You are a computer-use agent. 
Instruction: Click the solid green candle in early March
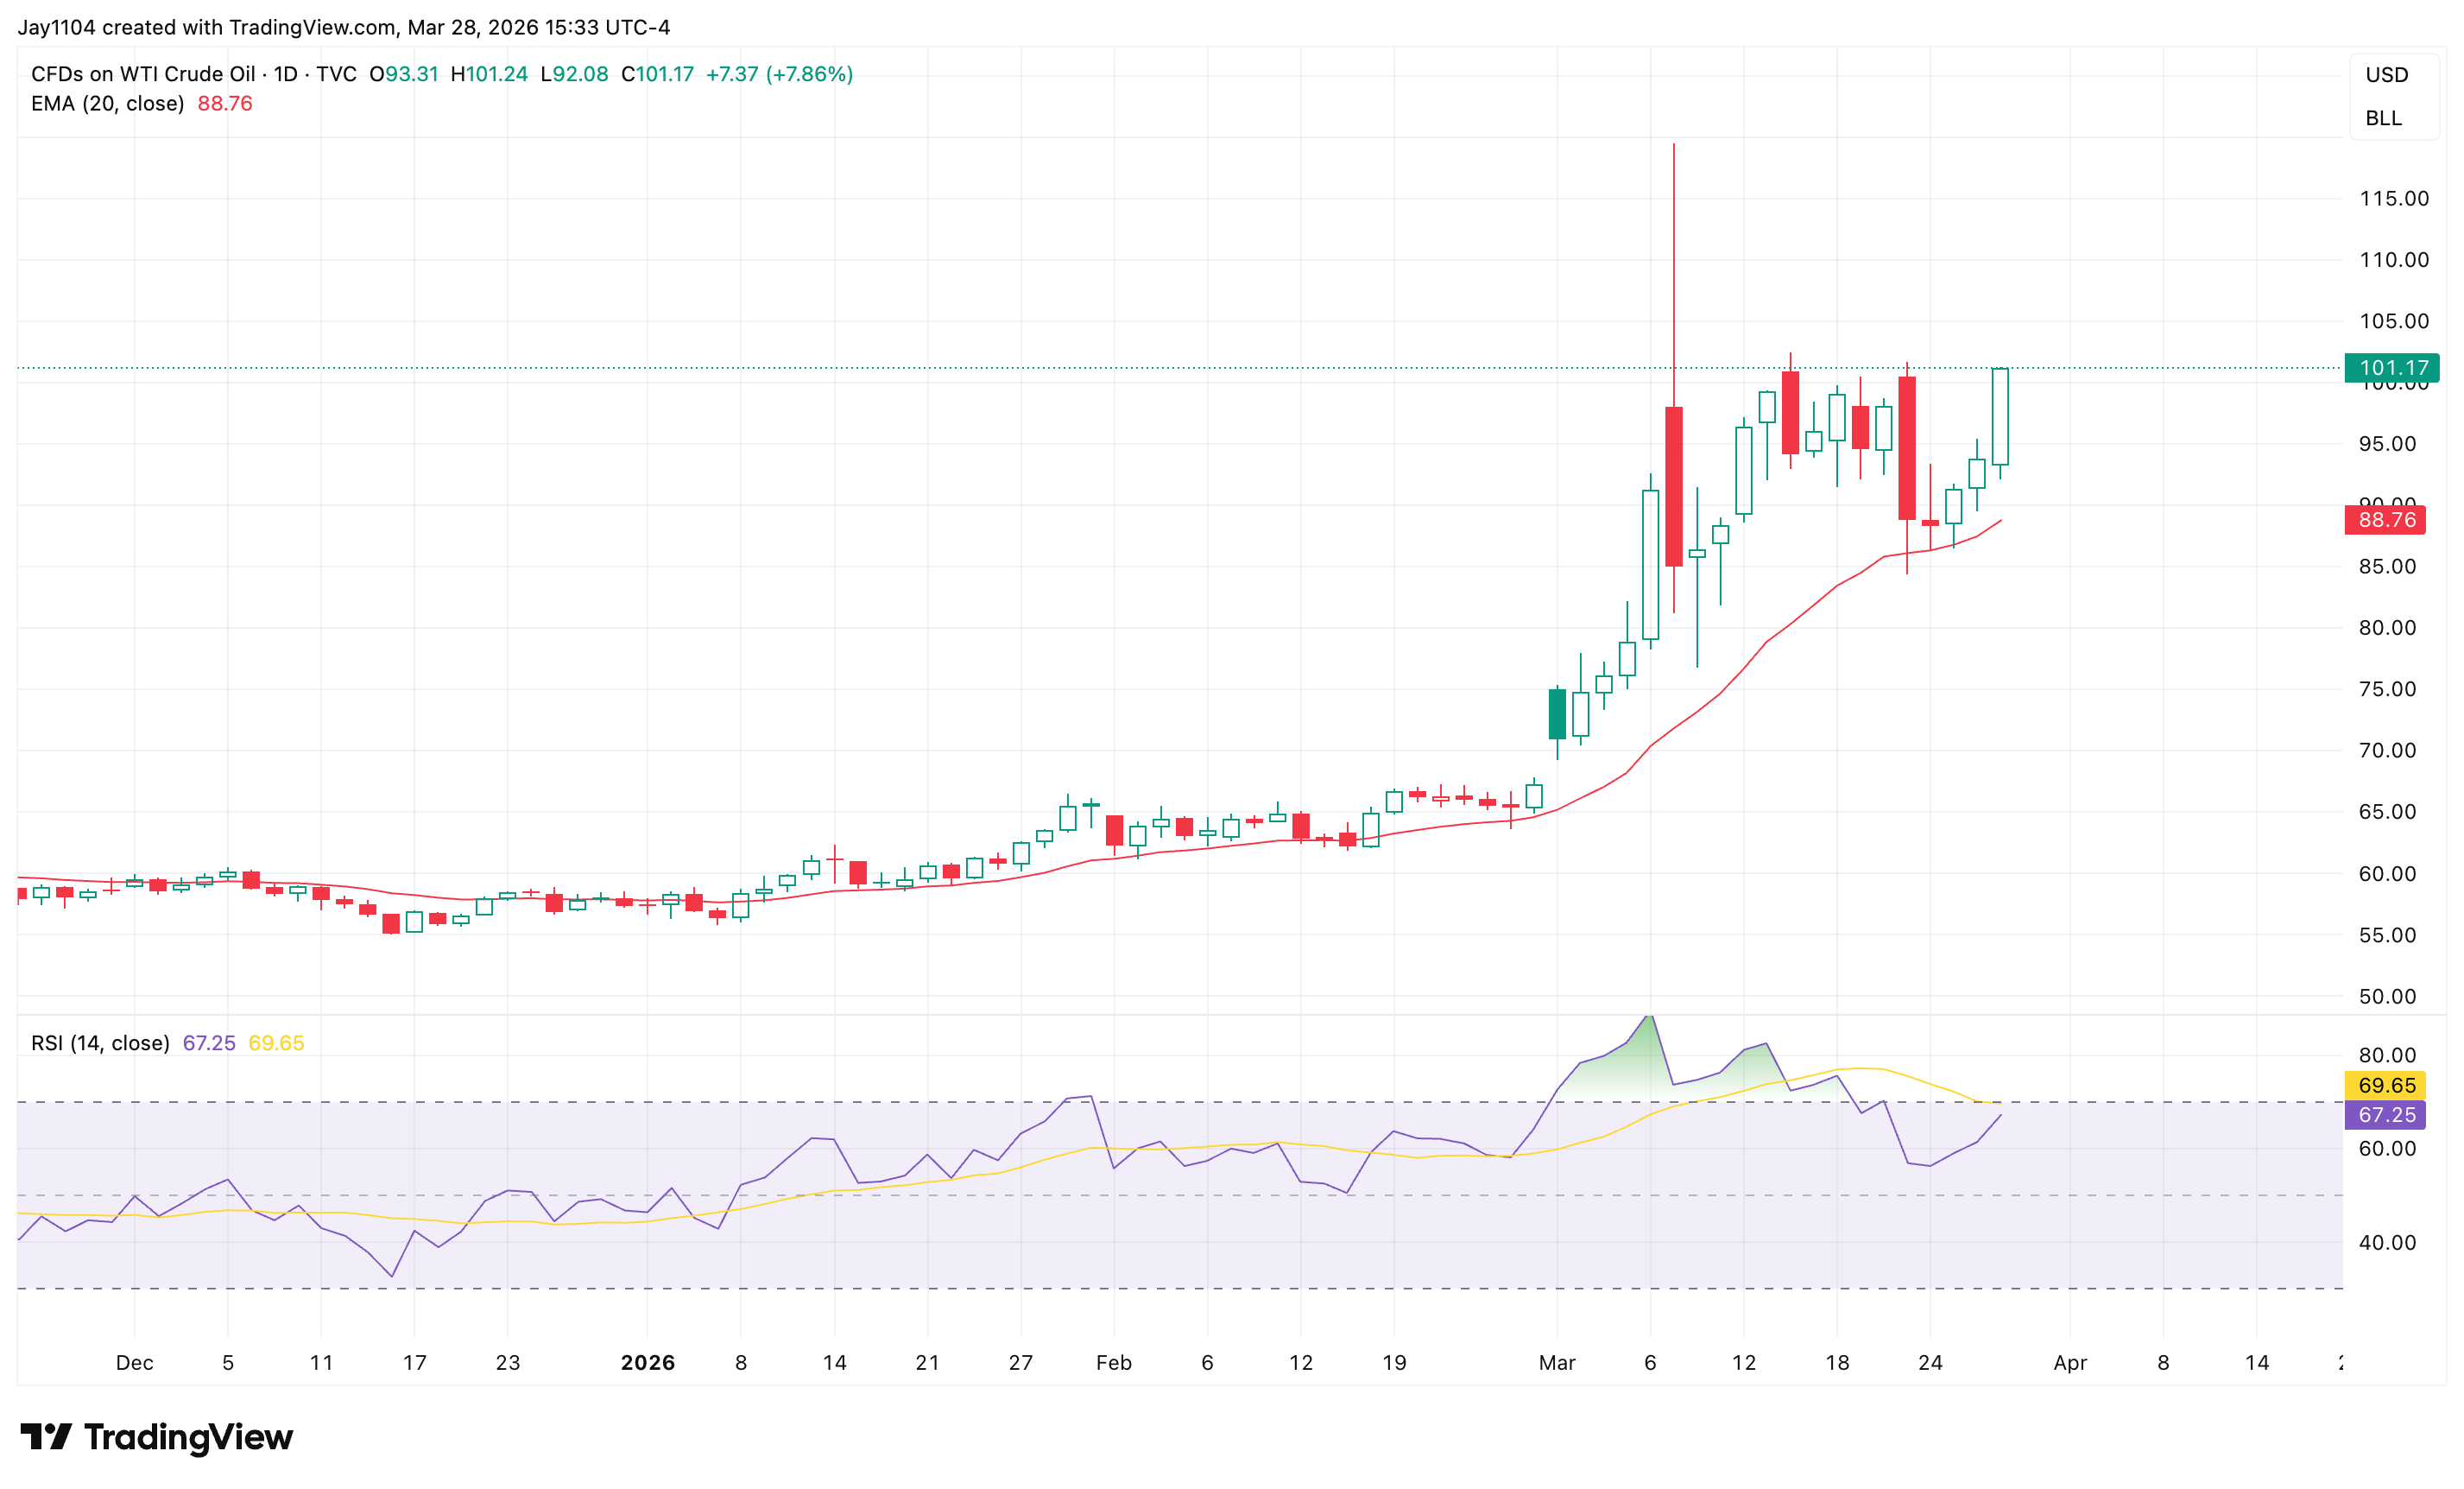click(1557, 713)
